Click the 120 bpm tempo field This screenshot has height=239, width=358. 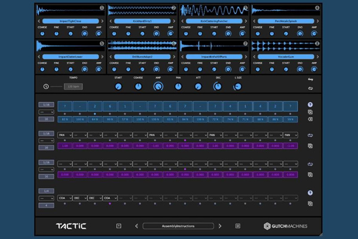point(74,87)
